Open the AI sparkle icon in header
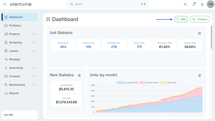 click(x=185, y=4)
